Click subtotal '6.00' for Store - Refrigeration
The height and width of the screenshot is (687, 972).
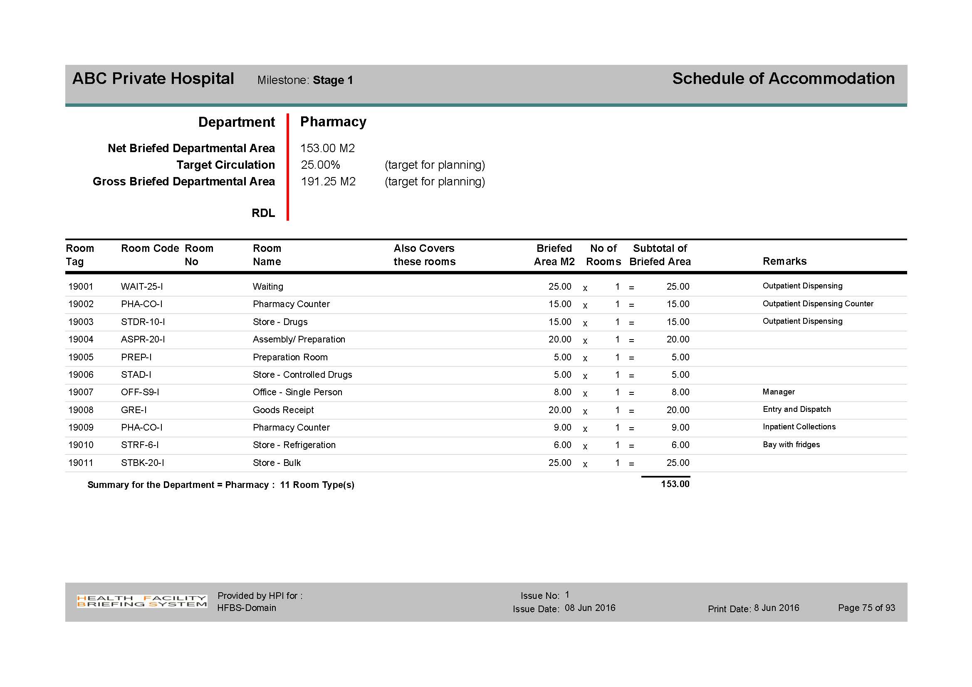pos(680,446)
